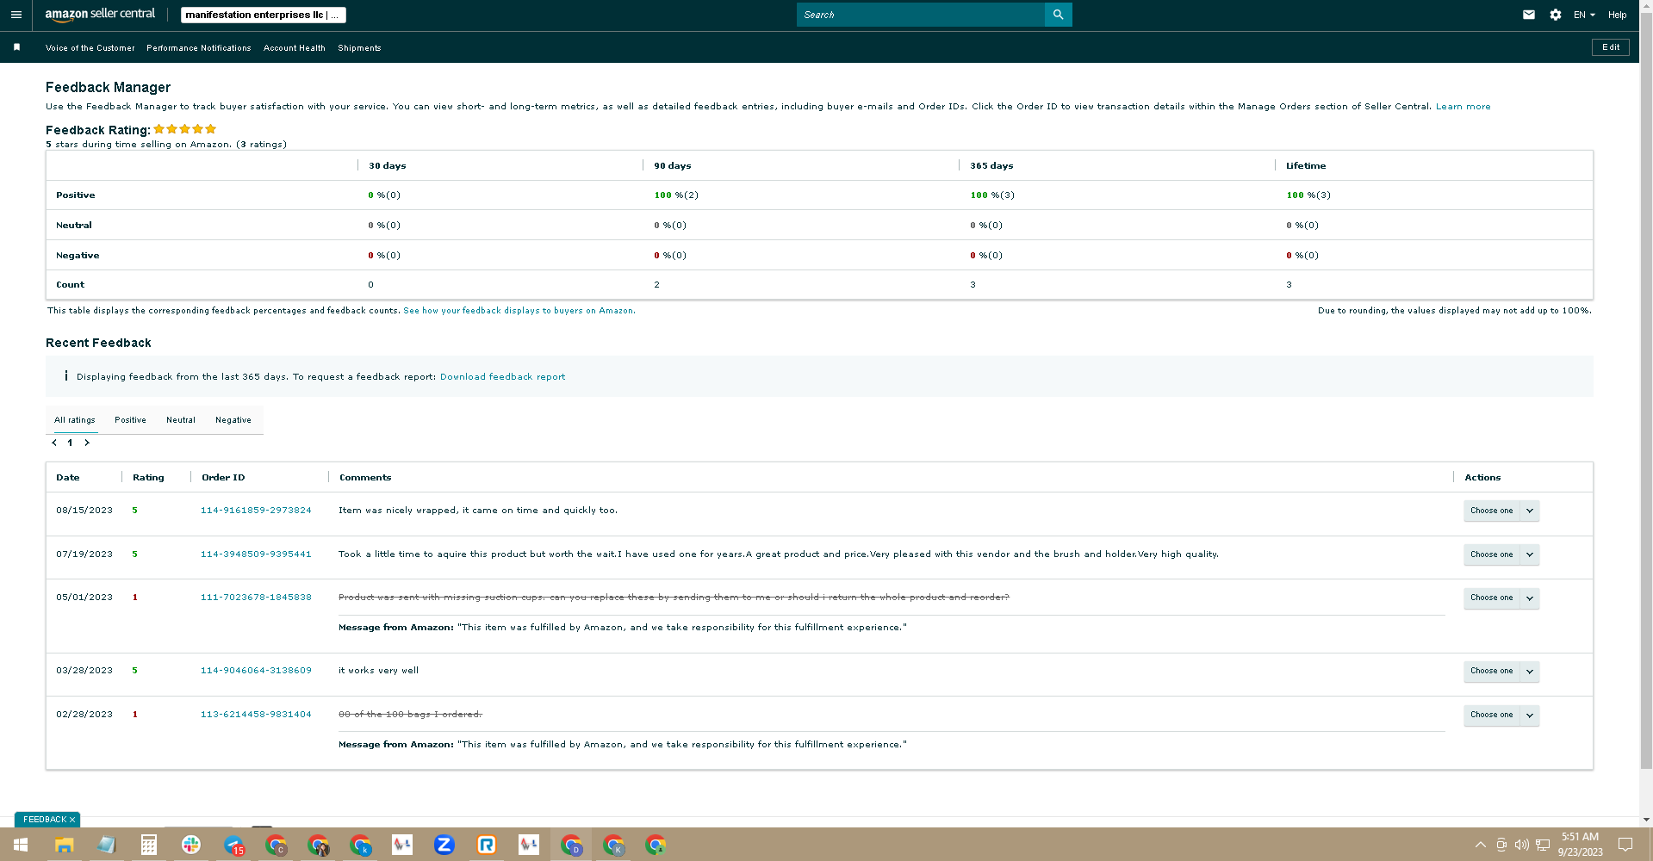This screenshot has height=861, width=1653.
Task: Open order 113-6214458-9831404
Action: pyautogui.click(x=256, y=715)
